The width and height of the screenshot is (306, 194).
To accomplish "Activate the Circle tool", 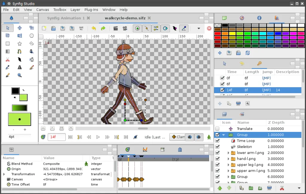I will 31,36.
